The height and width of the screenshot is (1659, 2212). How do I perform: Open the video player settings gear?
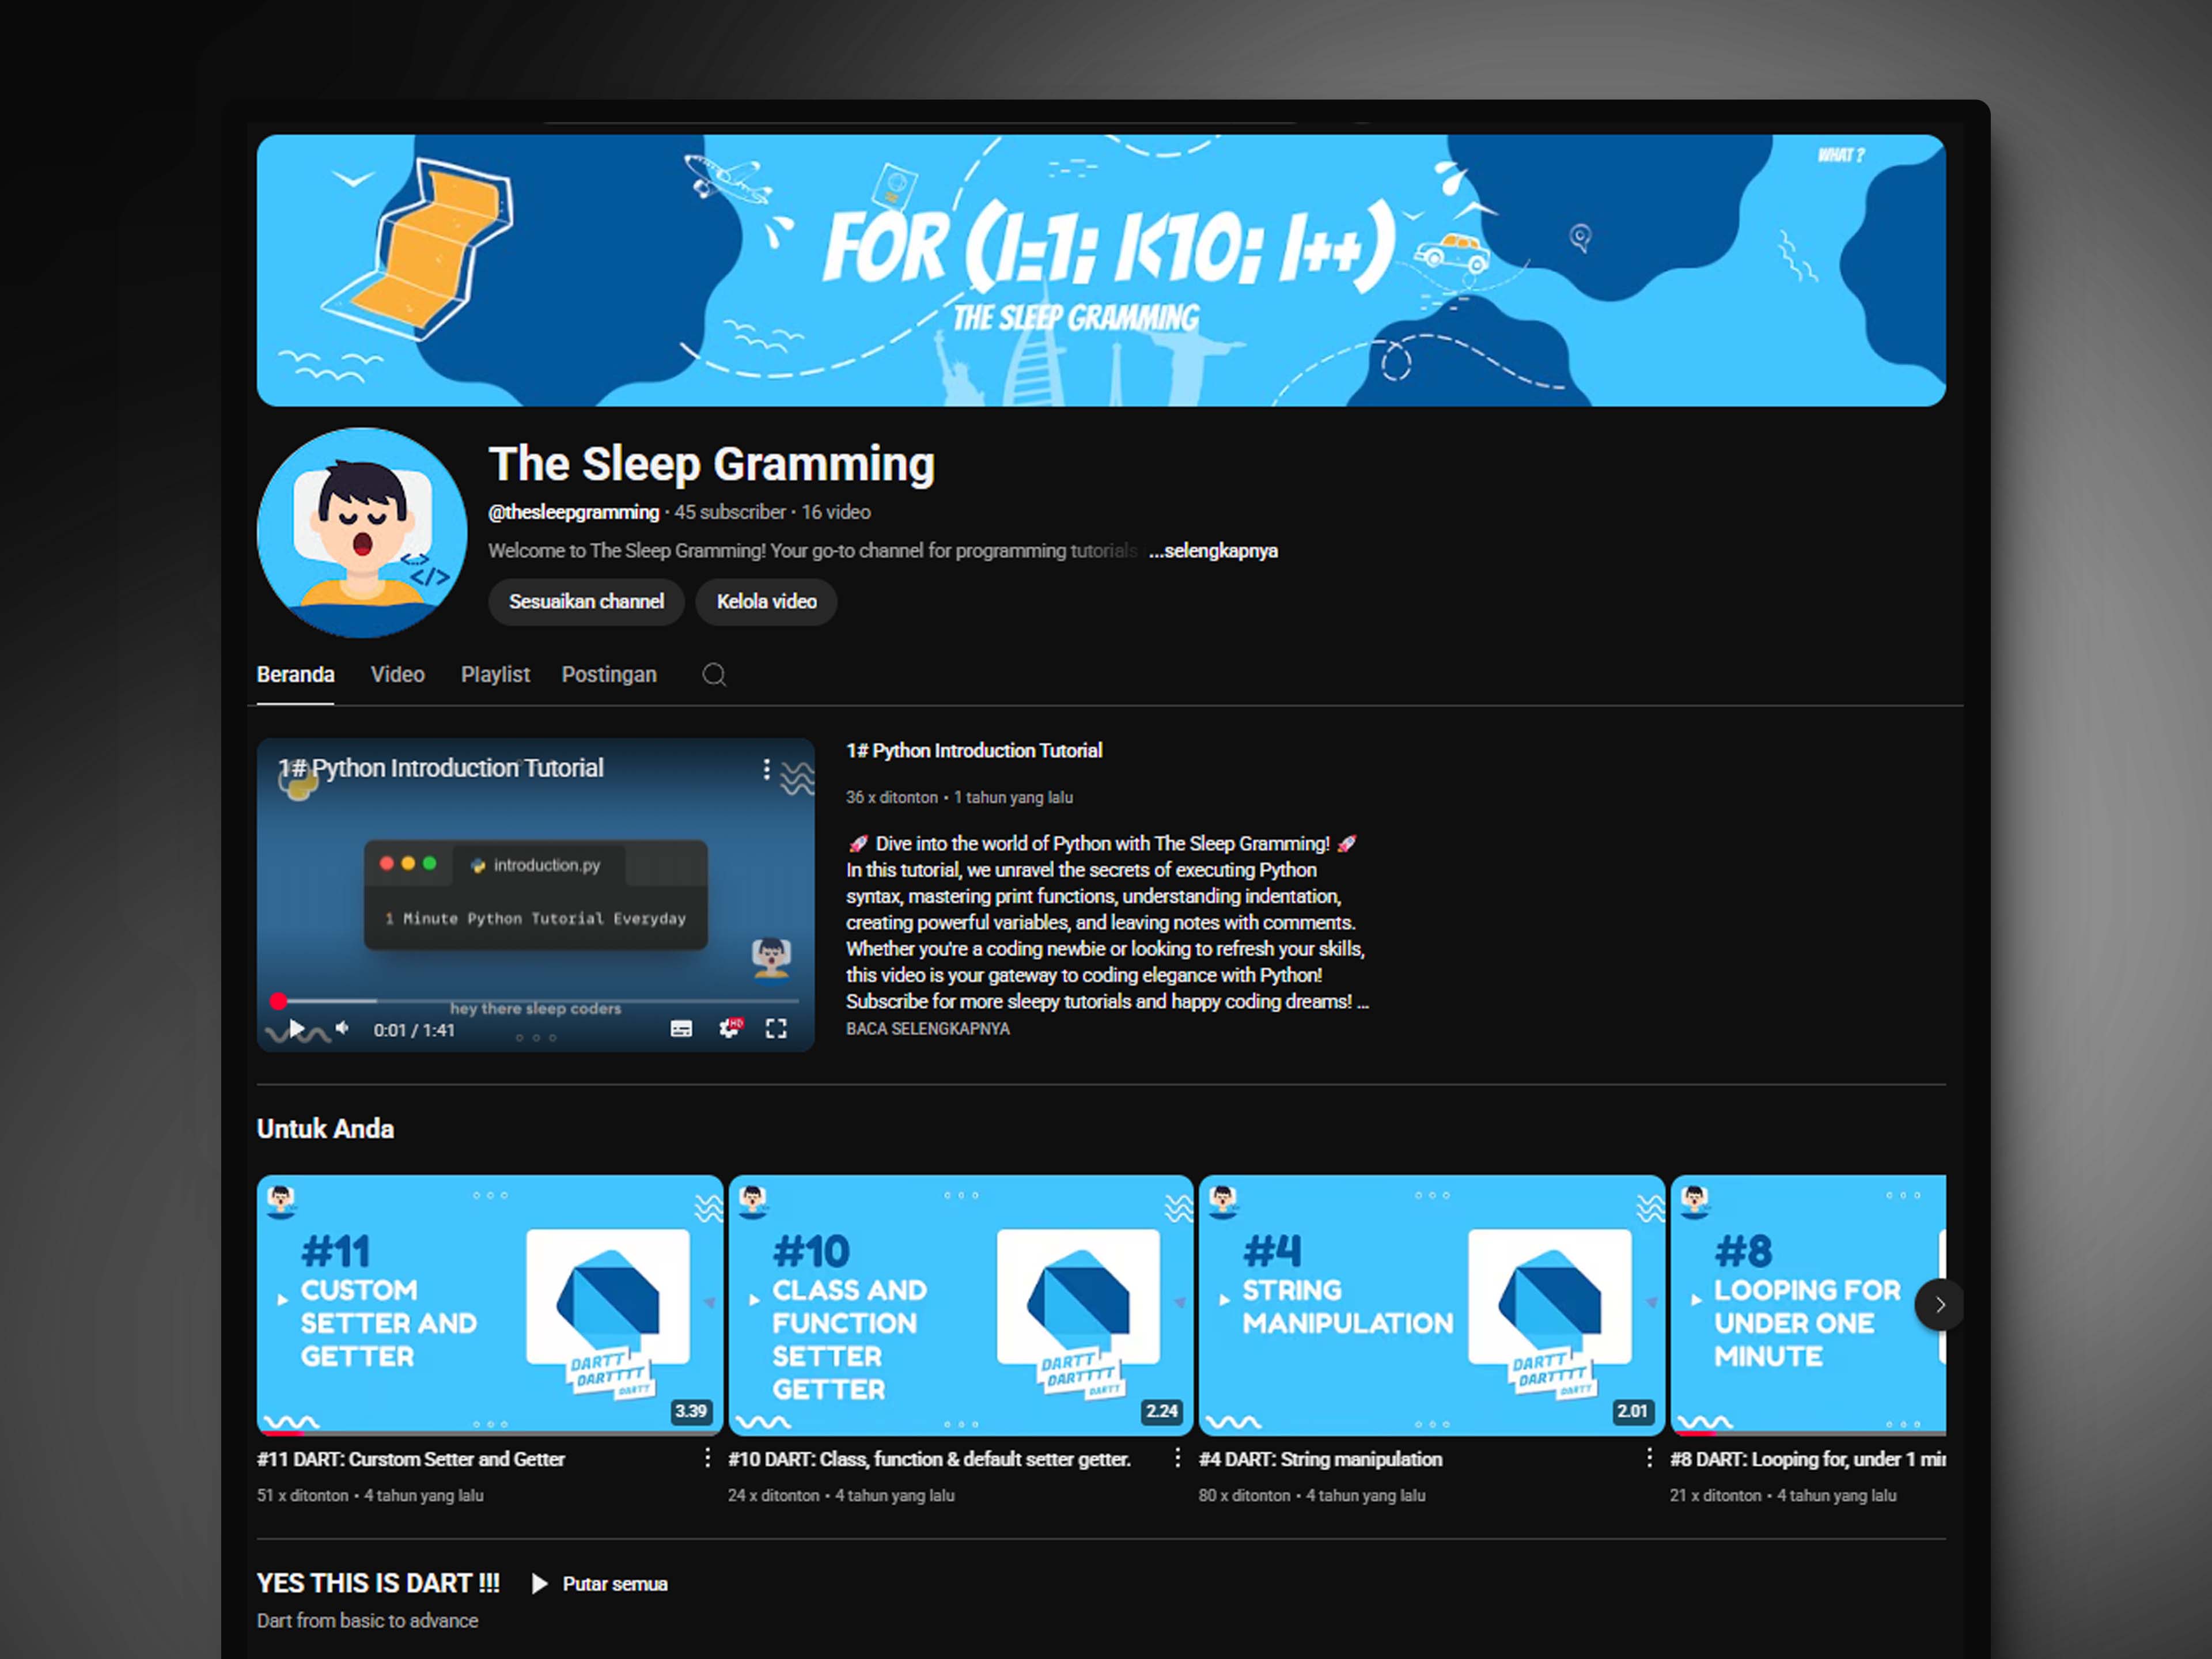730,1028
